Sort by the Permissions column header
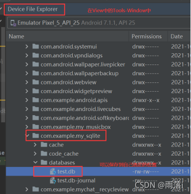This screenshot has height=194, width=191. 146,36
